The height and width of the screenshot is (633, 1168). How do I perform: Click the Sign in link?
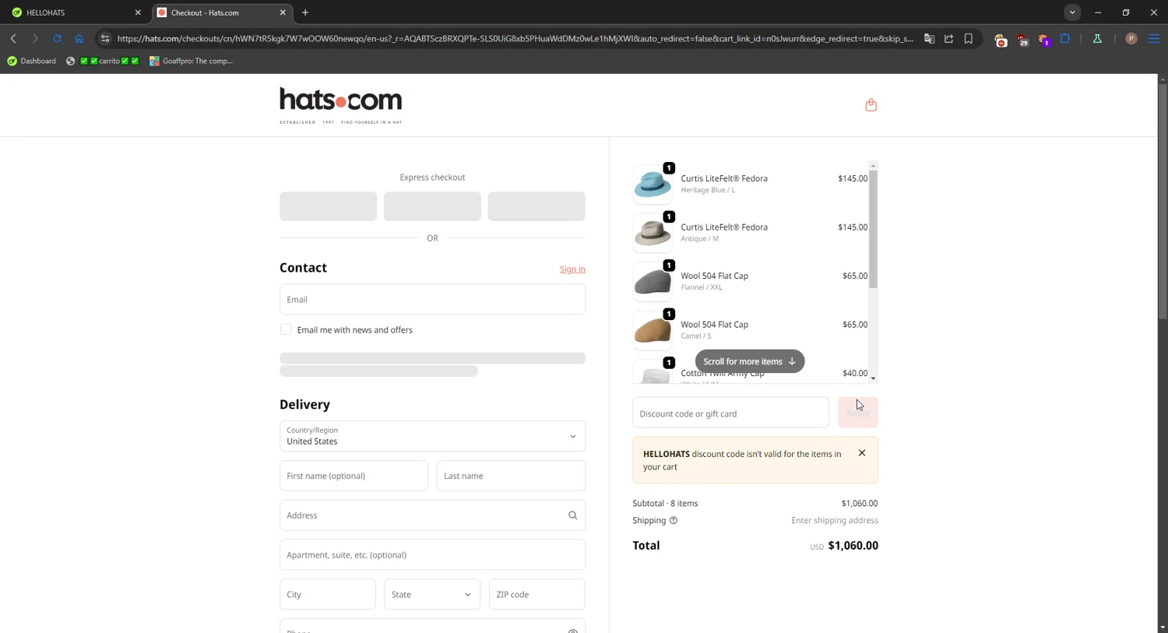pos(572,269)
